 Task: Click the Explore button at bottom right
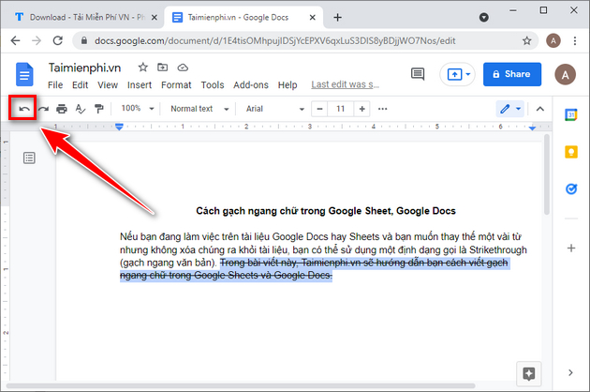coord(529,374)
